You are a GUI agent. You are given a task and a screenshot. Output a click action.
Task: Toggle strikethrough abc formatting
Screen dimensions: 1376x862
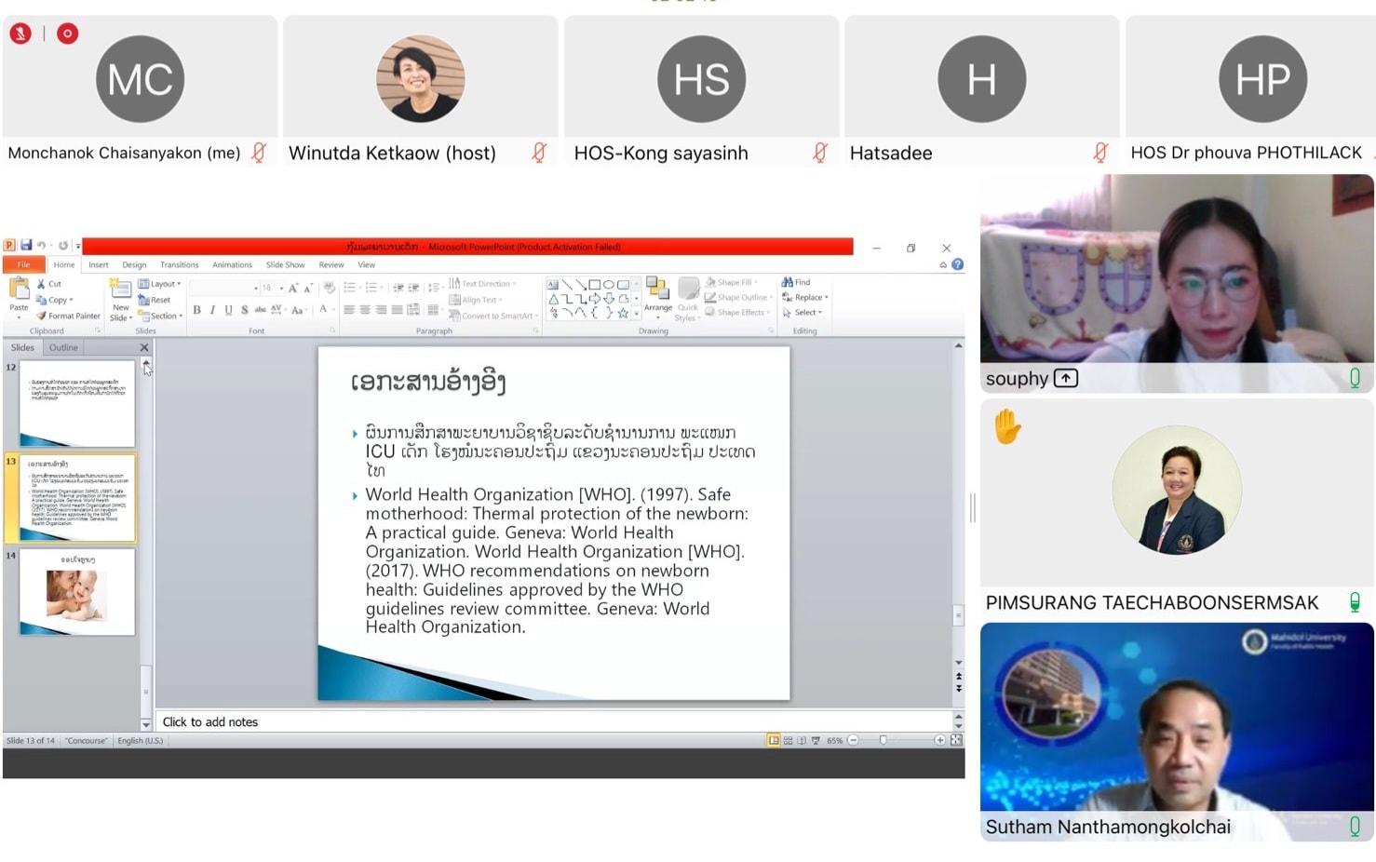pyautogui.click(x=260, y=310)
